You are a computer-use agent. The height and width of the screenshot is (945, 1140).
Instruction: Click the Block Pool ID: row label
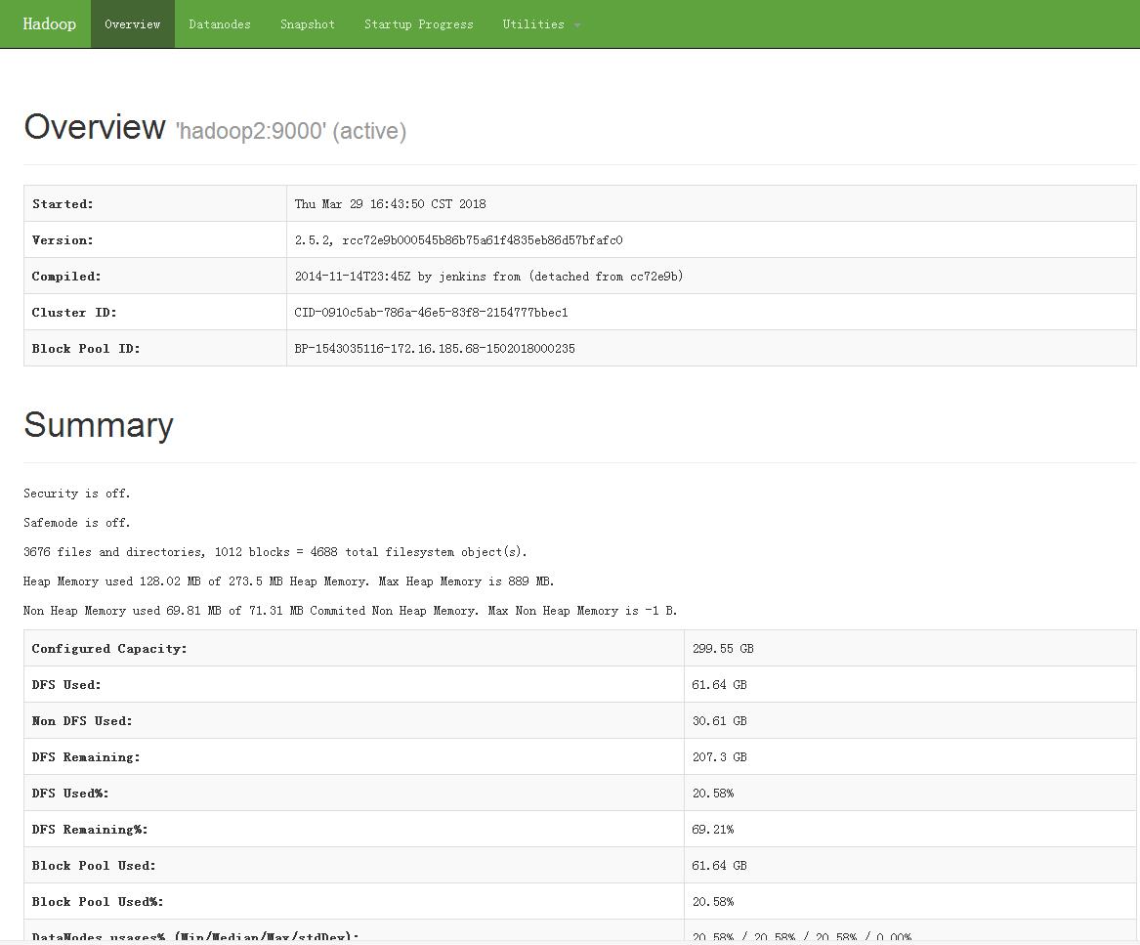[x=86, y=349]
